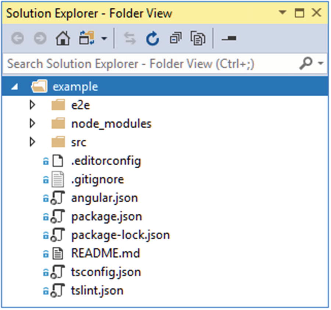Toggle the Preview Selected Items button
The height and width of the screenshot is (310, 331).
point(229,39)
